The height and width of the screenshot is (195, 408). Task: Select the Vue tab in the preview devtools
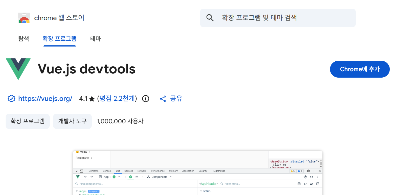click(x=118, y=171)
